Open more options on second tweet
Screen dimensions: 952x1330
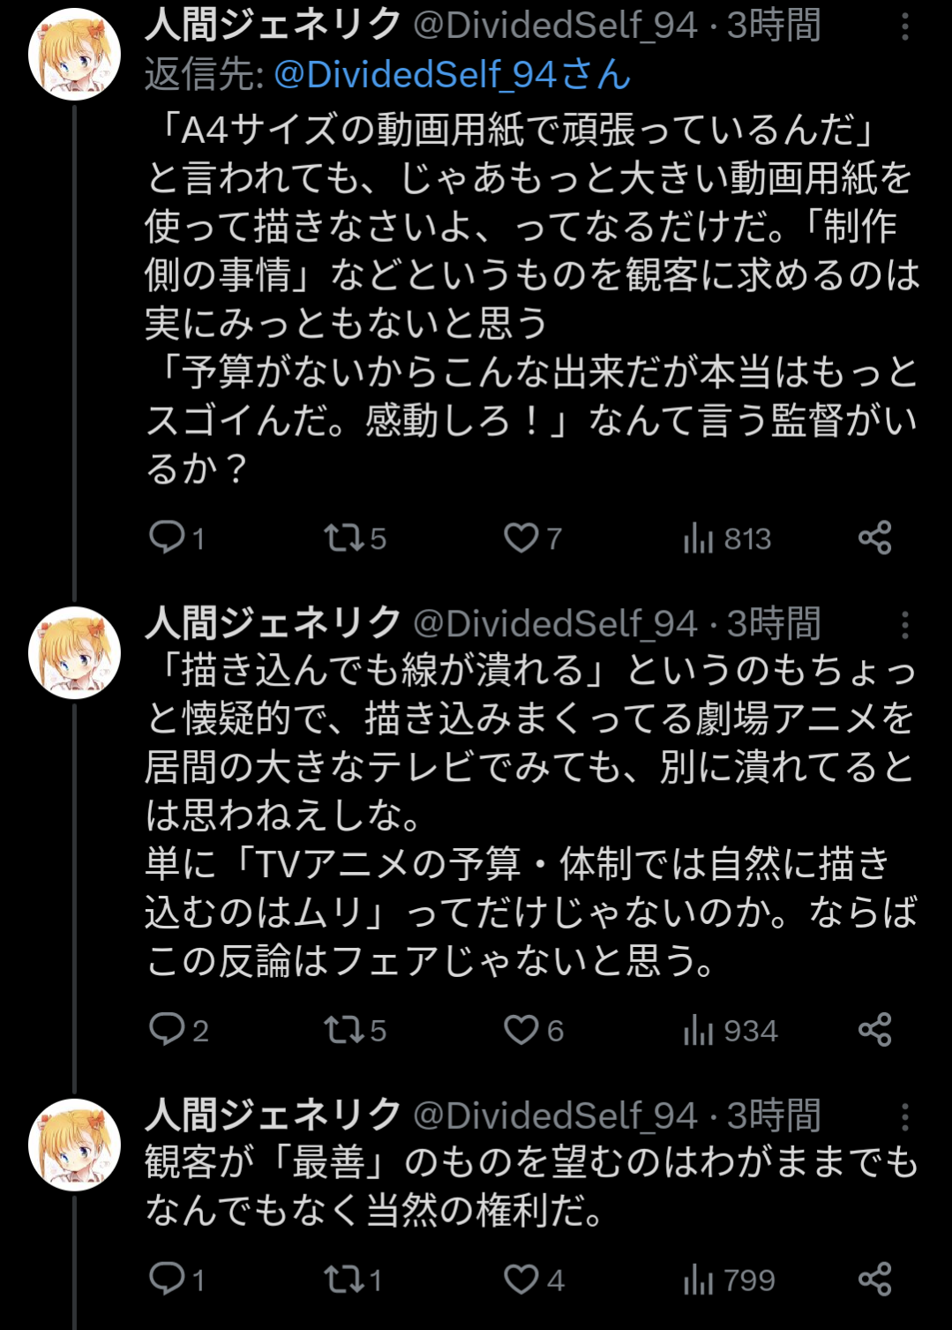tap(904, 626)
